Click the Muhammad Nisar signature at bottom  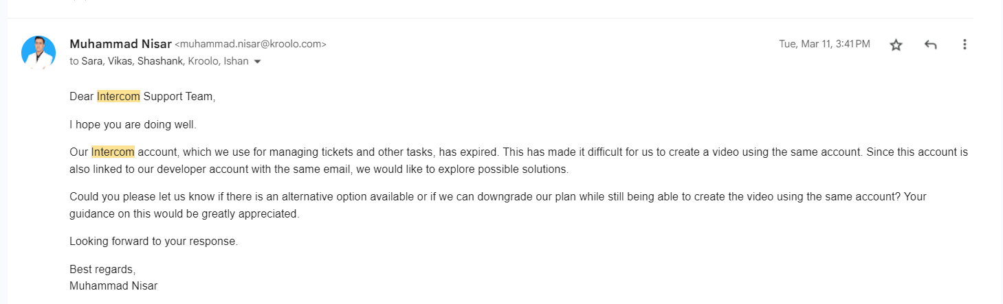113,285
